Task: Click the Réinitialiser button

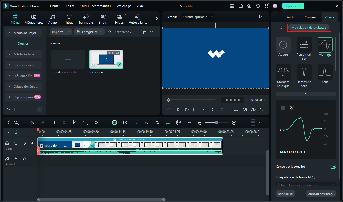Action: (x=286, y=194)
